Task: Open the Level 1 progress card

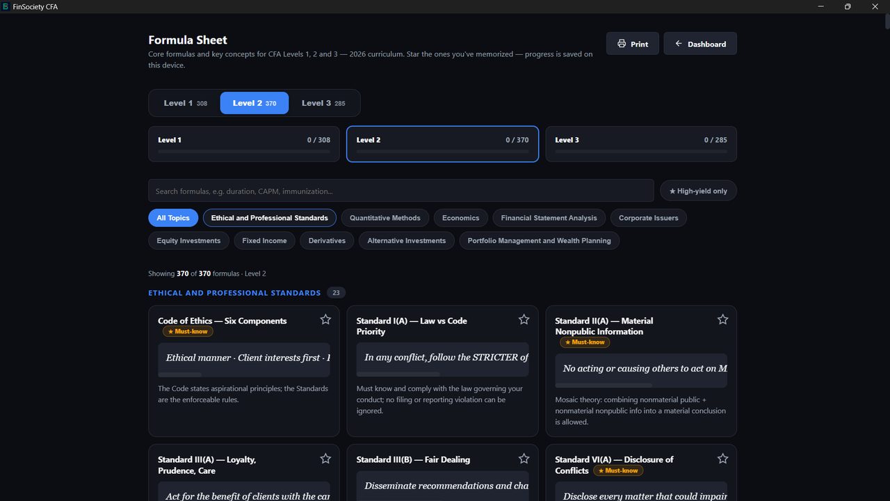Action: click(x=244, y=144)
